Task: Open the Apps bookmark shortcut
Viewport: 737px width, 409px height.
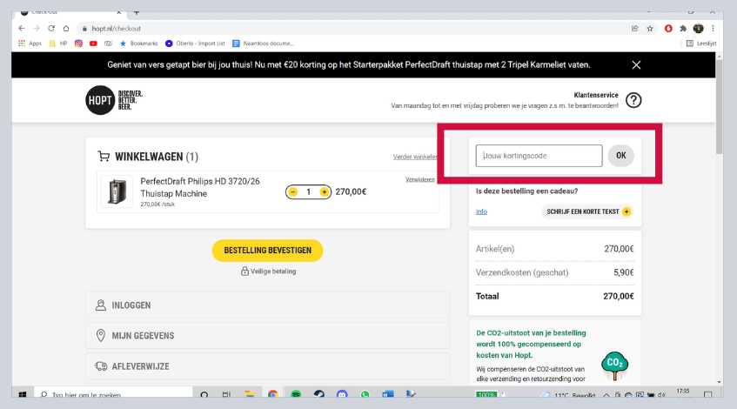Action: coord(30,44)
